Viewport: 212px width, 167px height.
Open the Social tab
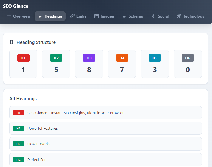pos(160,16)
